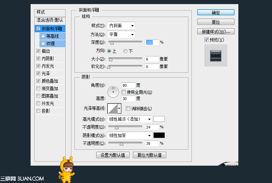
Task: Enable the 外发光 checkbox
Action: click(x=38, y=103)
